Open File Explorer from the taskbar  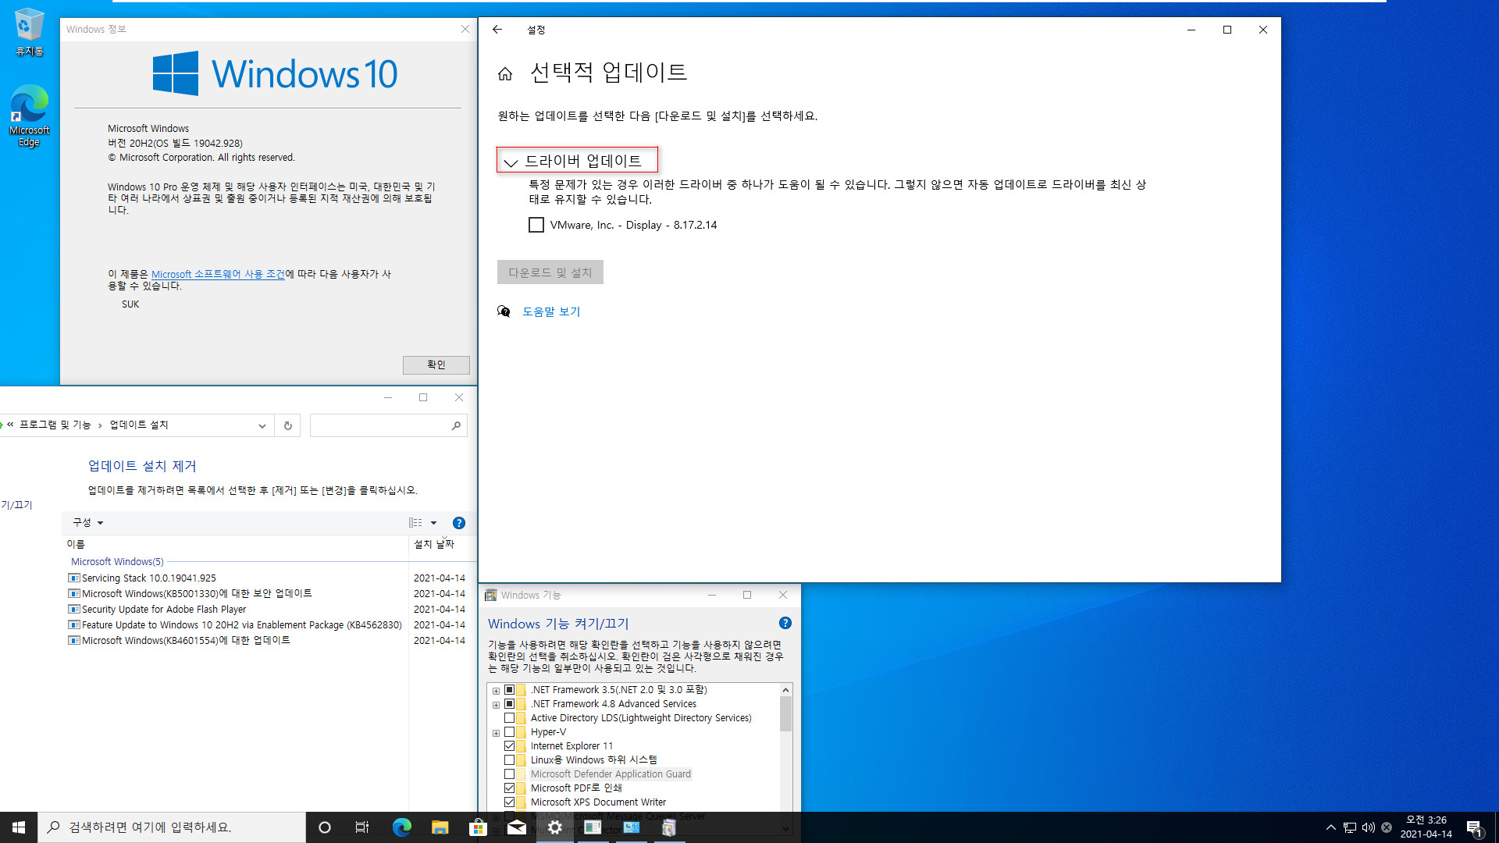440,827
